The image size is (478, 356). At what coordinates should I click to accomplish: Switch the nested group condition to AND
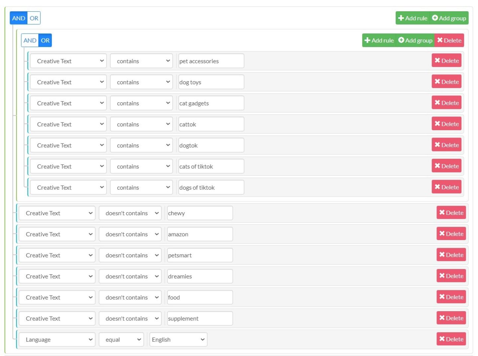[30, 41]
